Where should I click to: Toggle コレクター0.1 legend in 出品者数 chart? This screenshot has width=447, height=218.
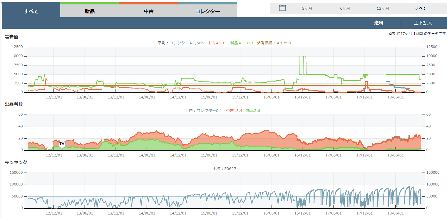click(209, 111)
